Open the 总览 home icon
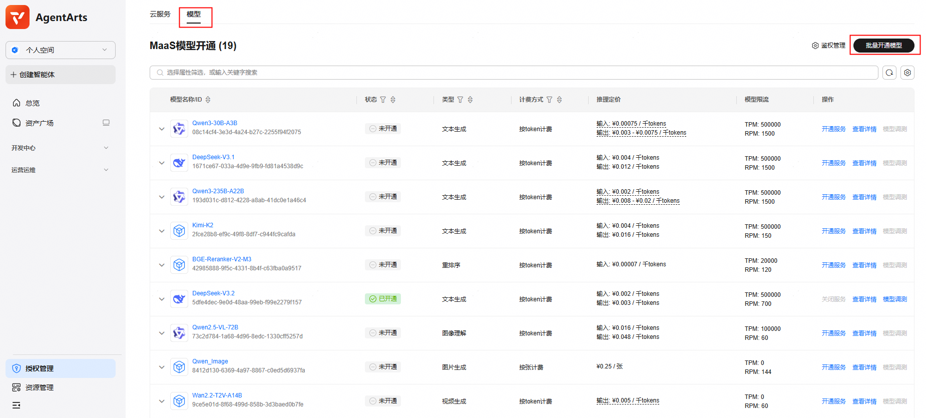The image size is (926, 418). [17, 103]
